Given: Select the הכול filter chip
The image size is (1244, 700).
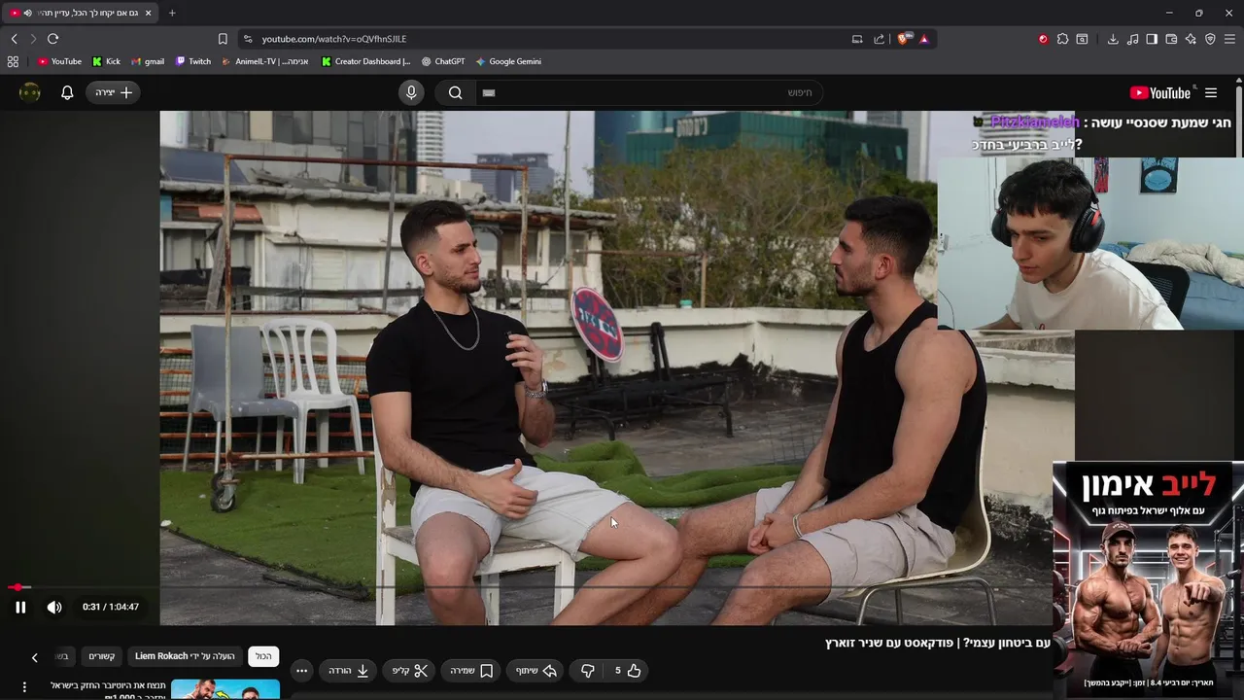Looking at the screenshot, I should coord(263,656).
